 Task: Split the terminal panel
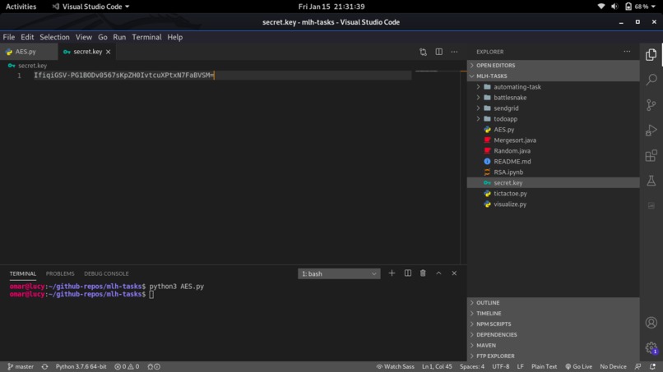pos(408,273)
